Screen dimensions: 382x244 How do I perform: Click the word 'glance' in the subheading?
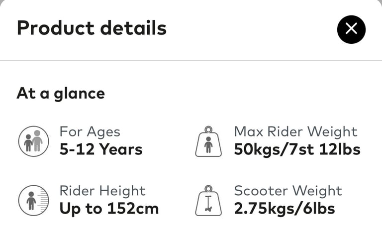[80, 94]
